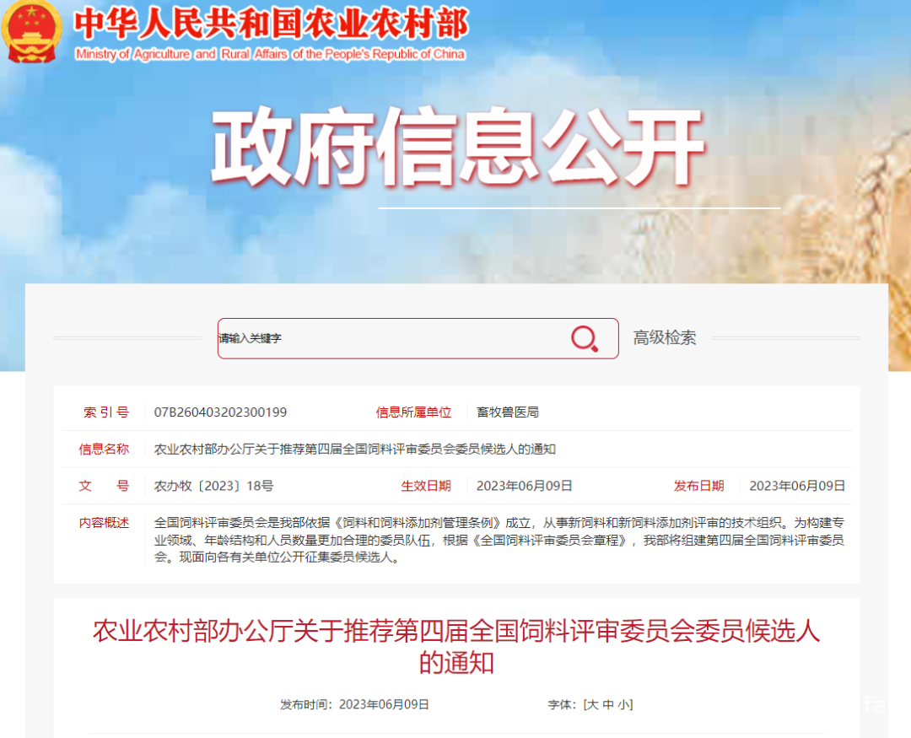The height and width of the screenshot is (738, 911).
Task: Click the magnifier search icon
Action: pyautogui.click(x=584, y=338)
